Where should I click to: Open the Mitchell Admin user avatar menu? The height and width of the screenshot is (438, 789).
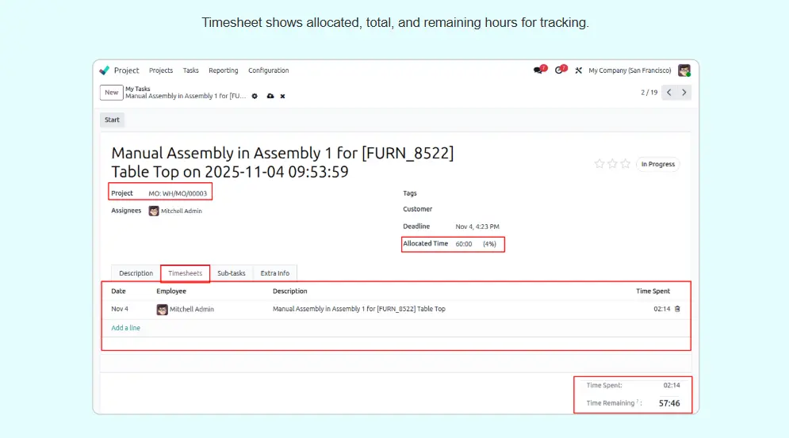click(684, 70)
